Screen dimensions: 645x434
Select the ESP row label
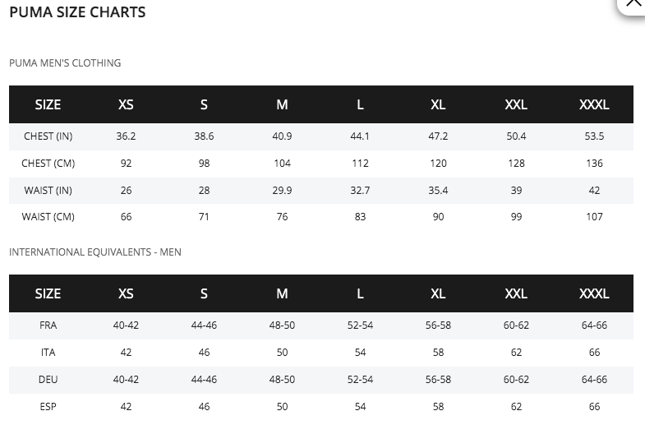[x=48, y=407]
